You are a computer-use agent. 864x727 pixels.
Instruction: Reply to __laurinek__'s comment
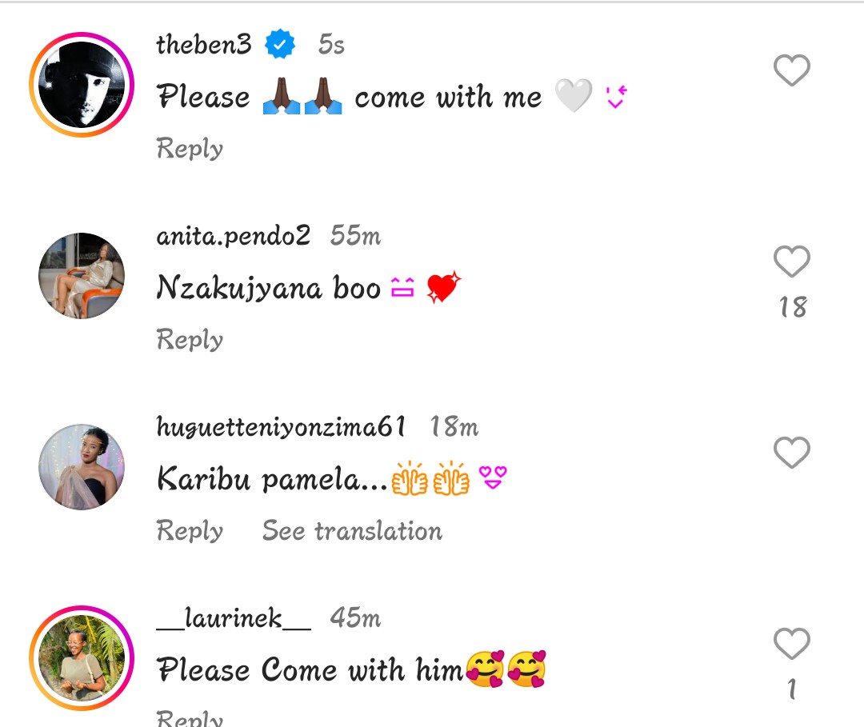pyautogui.click(x=190, y=717)
